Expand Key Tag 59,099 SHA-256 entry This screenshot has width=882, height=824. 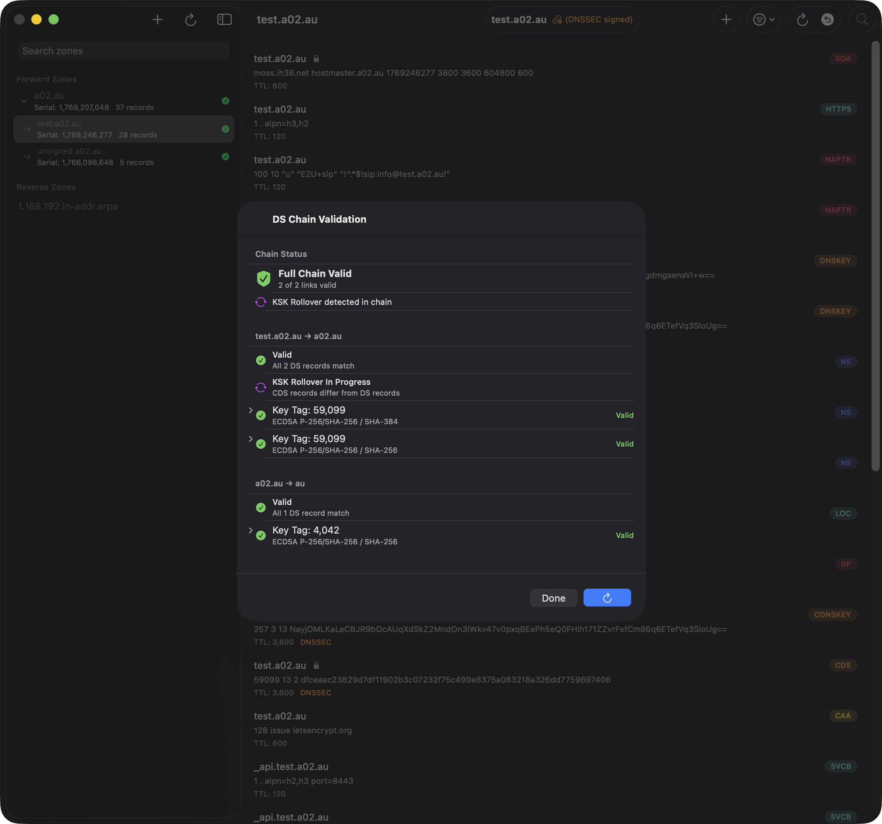[x=251, y=439]
